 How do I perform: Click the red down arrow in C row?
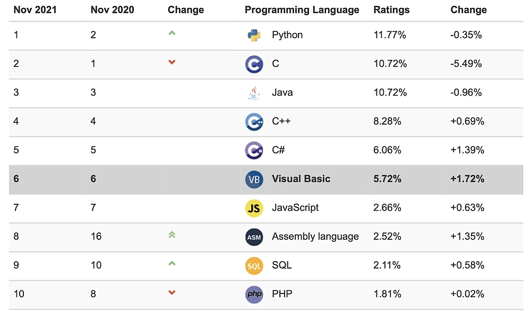[x=172, y=63]
